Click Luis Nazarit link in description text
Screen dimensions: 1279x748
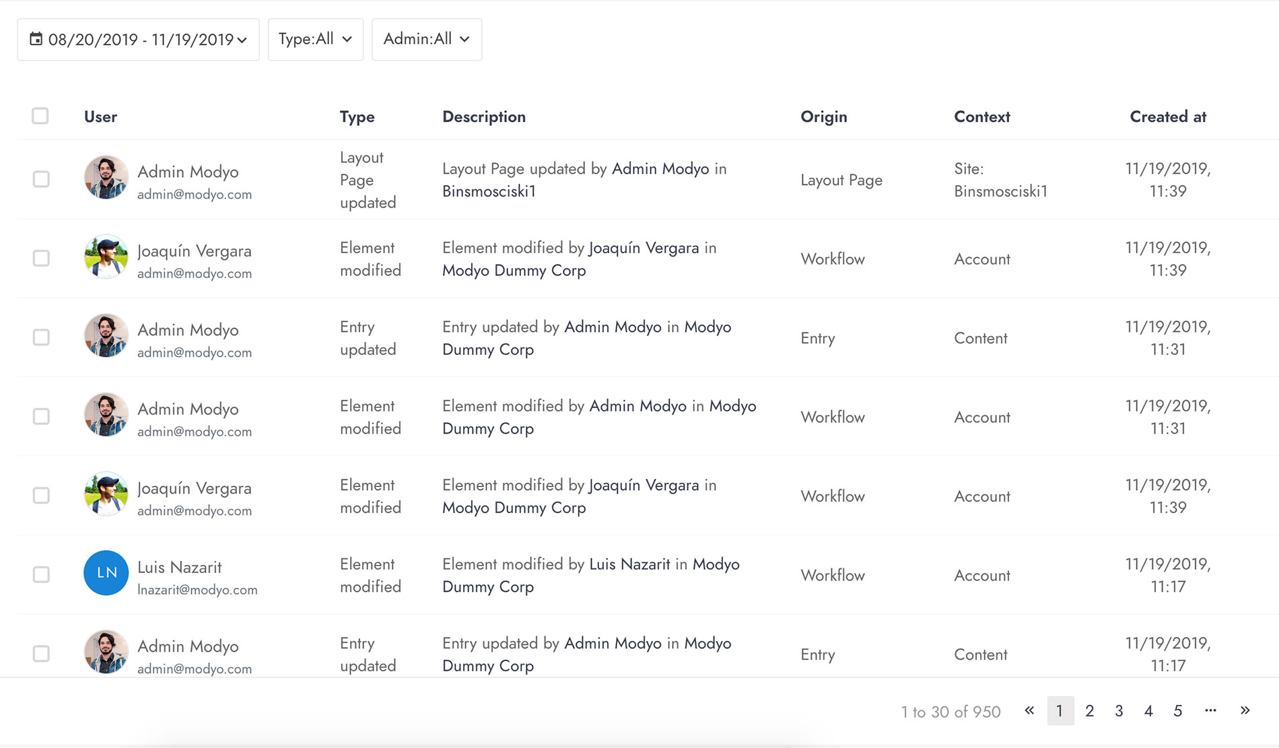pyautogui.click(x=629, y=564)
